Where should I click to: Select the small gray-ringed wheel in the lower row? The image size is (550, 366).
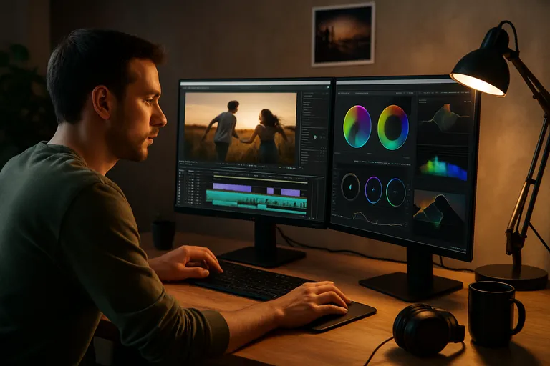point(350,187)
